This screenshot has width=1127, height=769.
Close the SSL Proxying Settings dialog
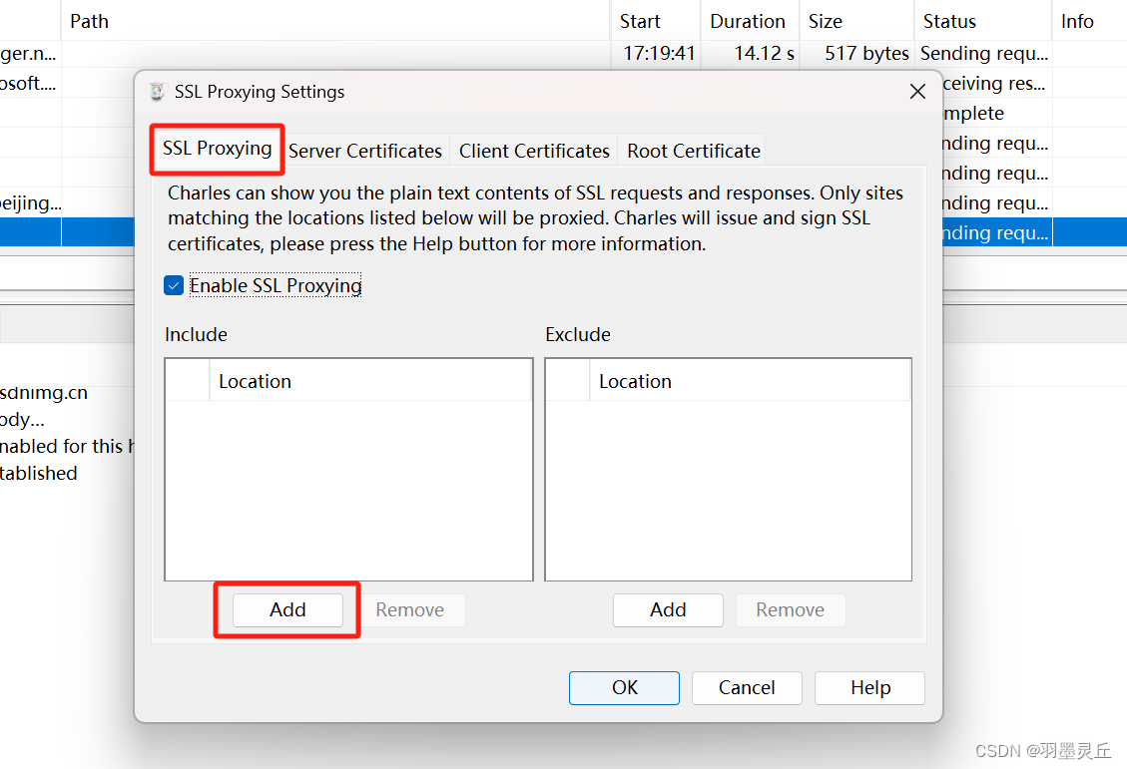point(917,92)
